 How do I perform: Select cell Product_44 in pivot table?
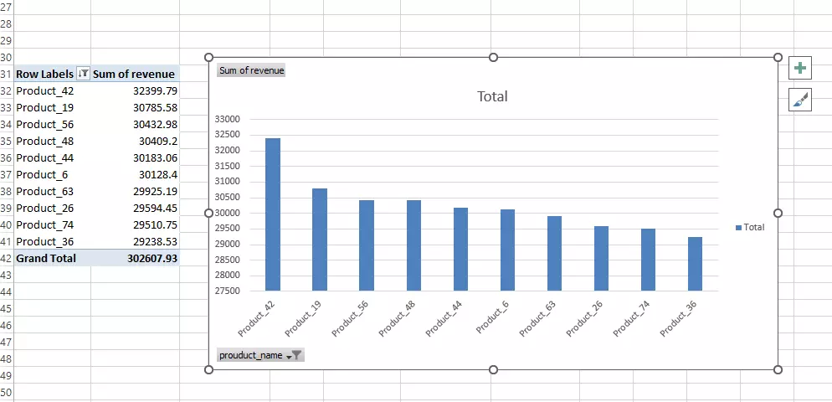pos(53,157)
